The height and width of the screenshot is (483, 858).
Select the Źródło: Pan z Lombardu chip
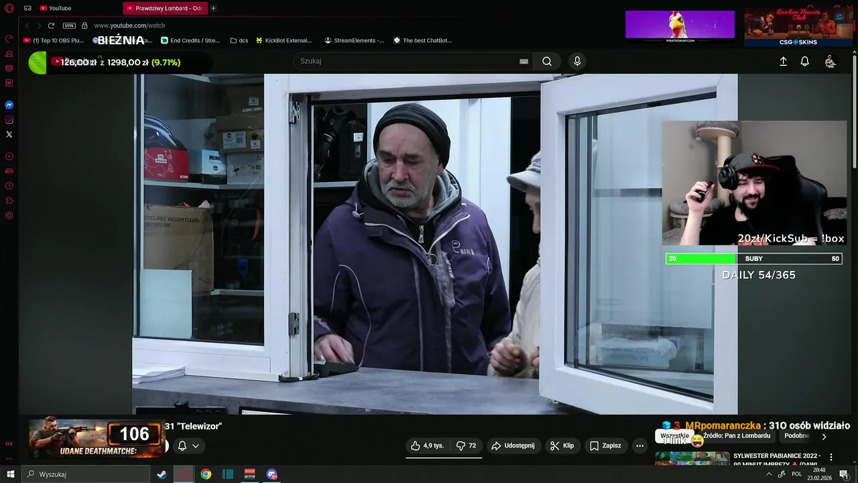(737, 436)
